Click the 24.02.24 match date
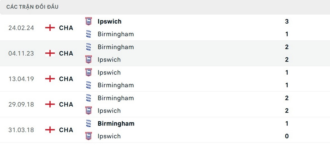The image size is (330, 145). [21, 28]
